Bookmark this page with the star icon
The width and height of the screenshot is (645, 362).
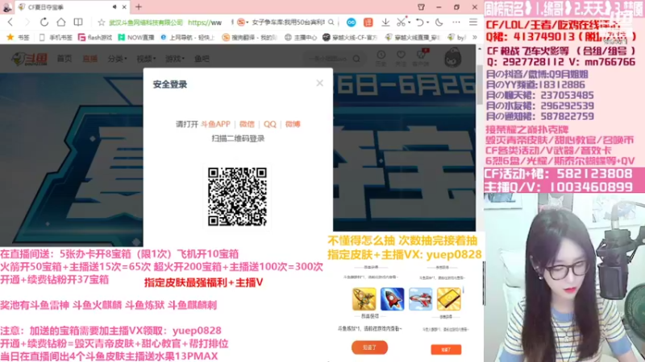[102, 23]
